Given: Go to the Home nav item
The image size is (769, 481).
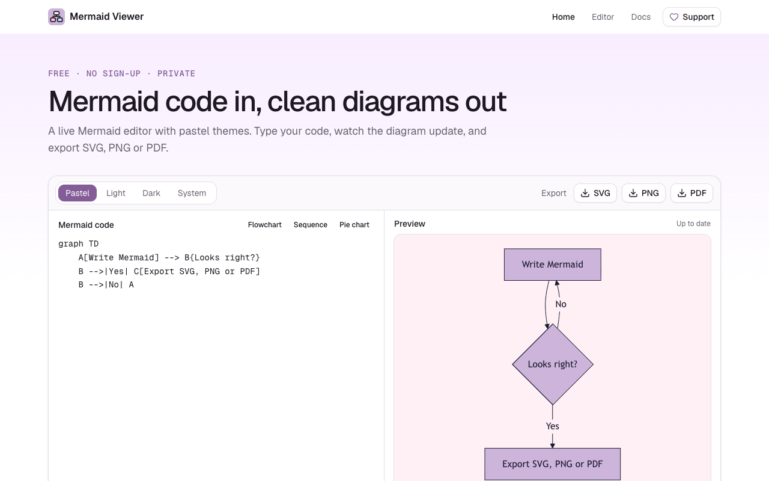Looking at the screenshot, I should coord(564,17).
